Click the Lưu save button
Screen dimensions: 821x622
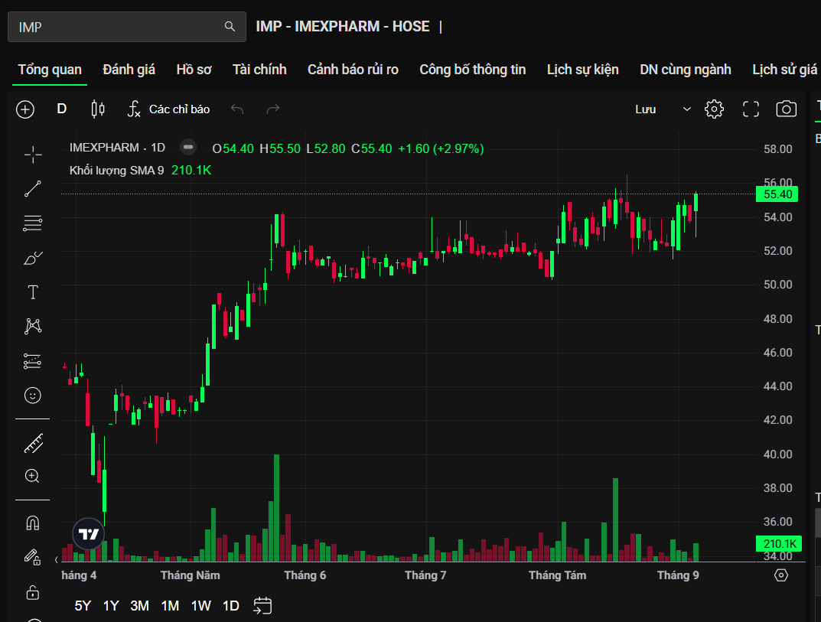click(646, 109)
